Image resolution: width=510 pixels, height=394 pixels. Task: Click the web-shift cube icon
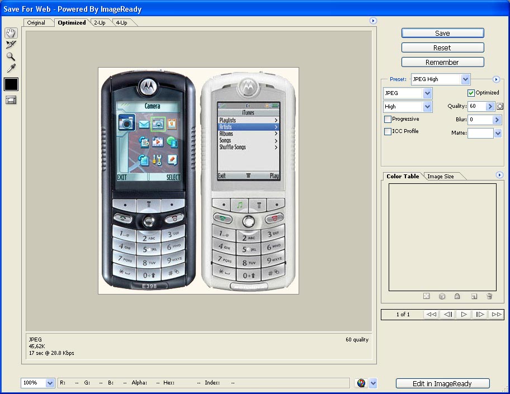tap(442, 296)
